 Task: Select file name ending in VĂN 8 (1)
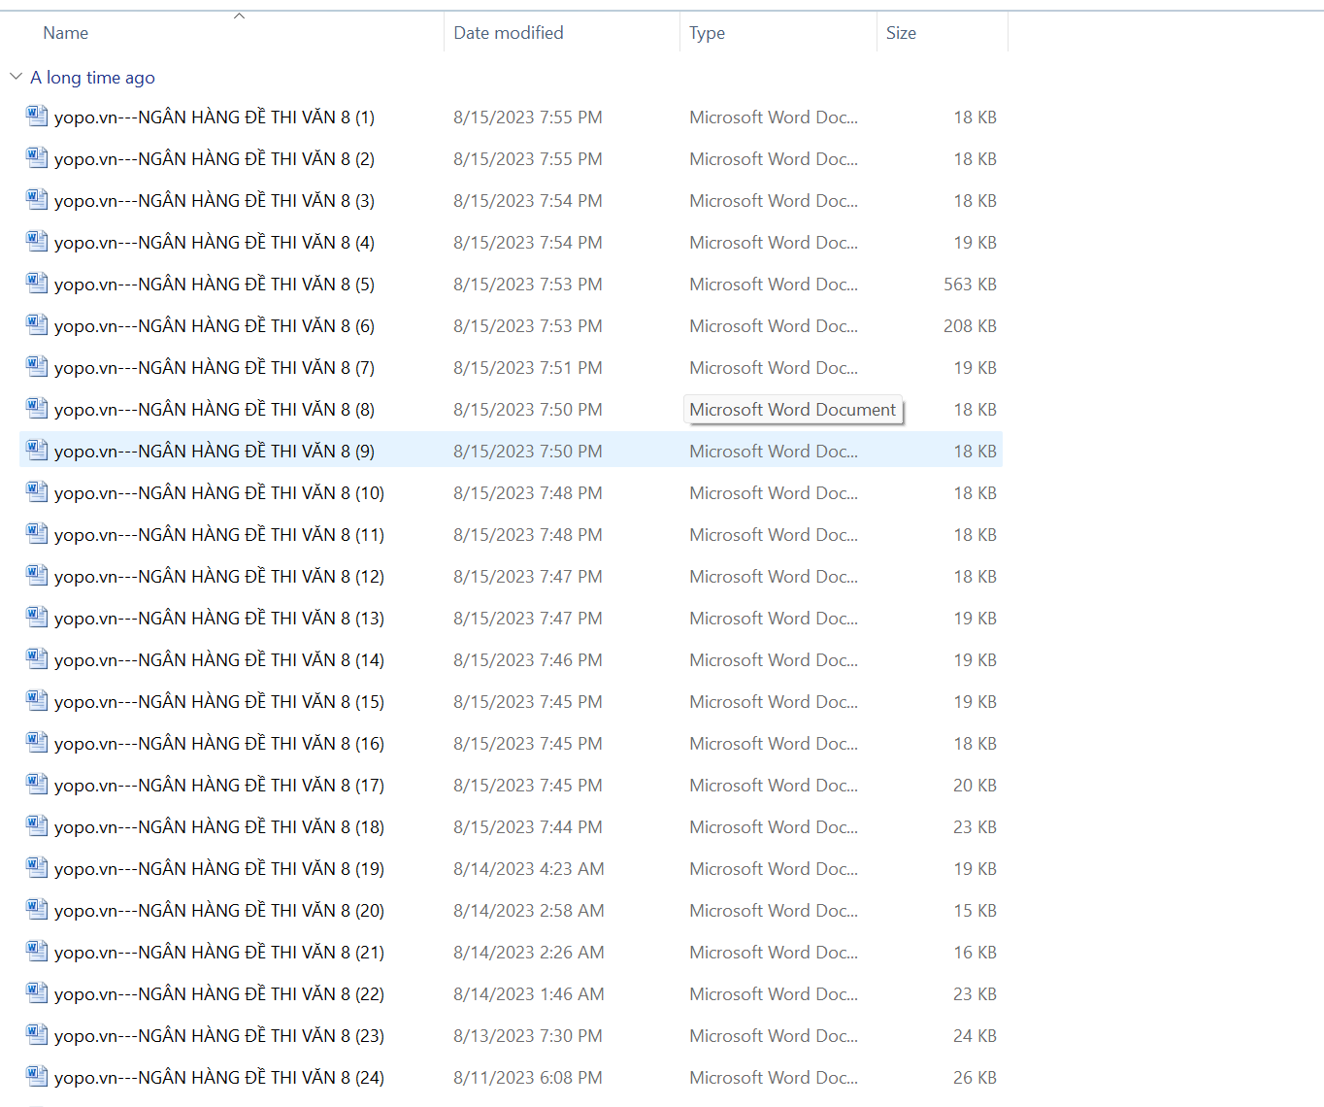215,117
